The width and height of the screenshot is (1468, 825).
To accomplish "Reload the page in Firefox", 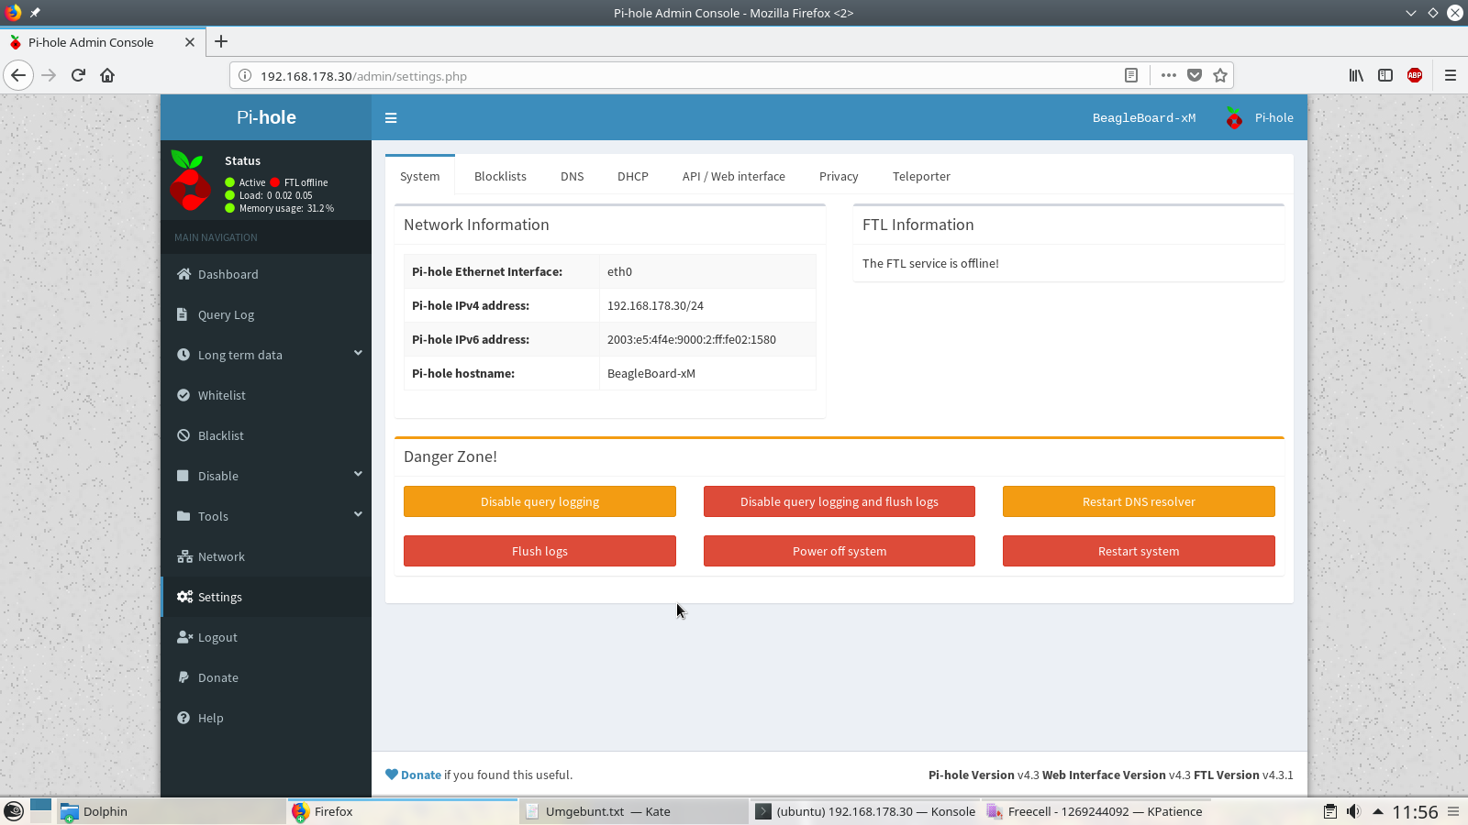I will point(78,75).
